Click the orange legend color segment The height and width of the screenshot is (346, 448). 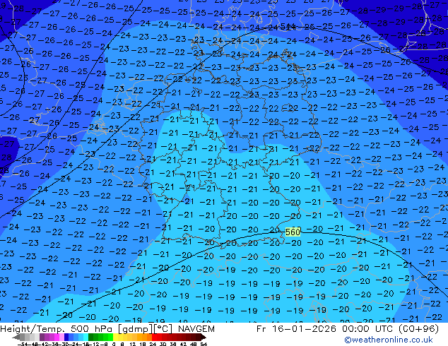pos(145,337)
